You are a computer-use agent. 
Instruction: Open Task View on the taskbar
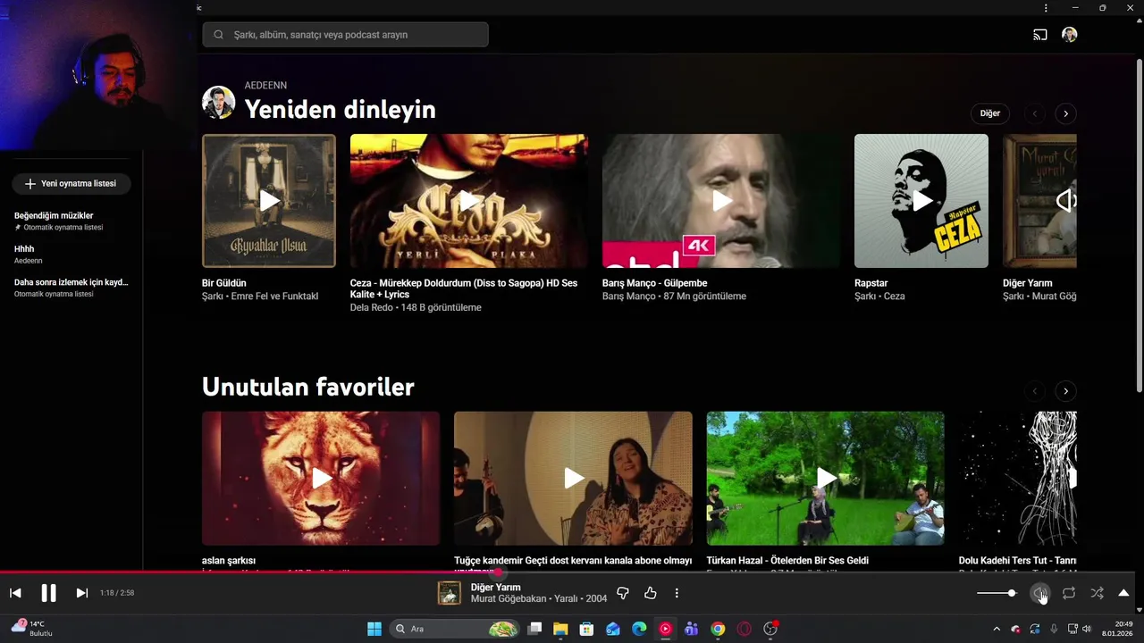click(x=534, y=629)
